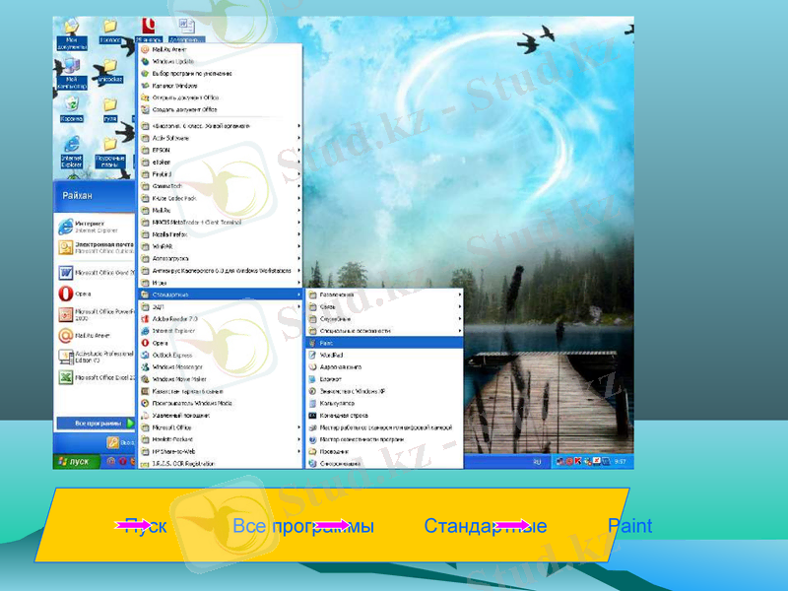Open the Мои документы desktop icon
This screenshot has width=788, height=591.
71,32
